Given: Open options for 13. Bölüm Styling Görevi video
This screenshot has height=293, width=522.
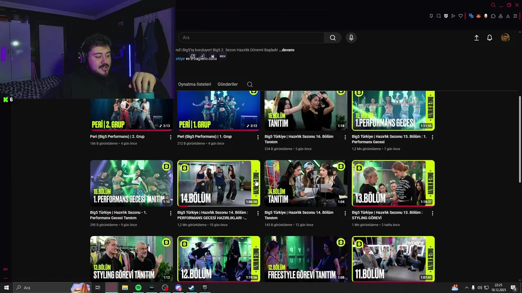Looking at the screenshot, I should coord(432,213).
